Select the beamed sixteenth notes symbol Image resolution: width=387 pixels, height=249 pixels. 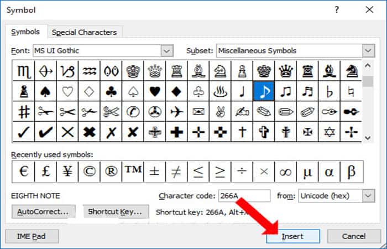(x=307, y=91)
